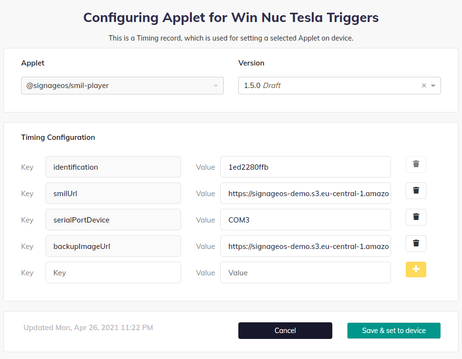Click the backupImageUrl value field
Viewport: 462px width, 359px height.
pos(305,246)
